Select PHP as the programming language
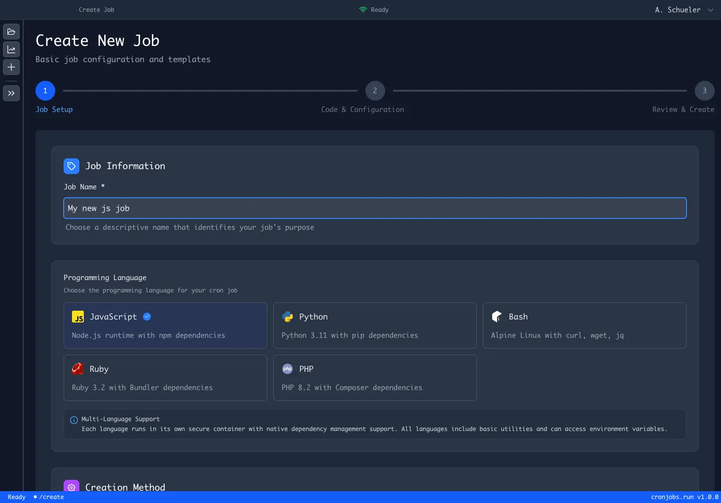721x503 pixels. coord(375,378)
